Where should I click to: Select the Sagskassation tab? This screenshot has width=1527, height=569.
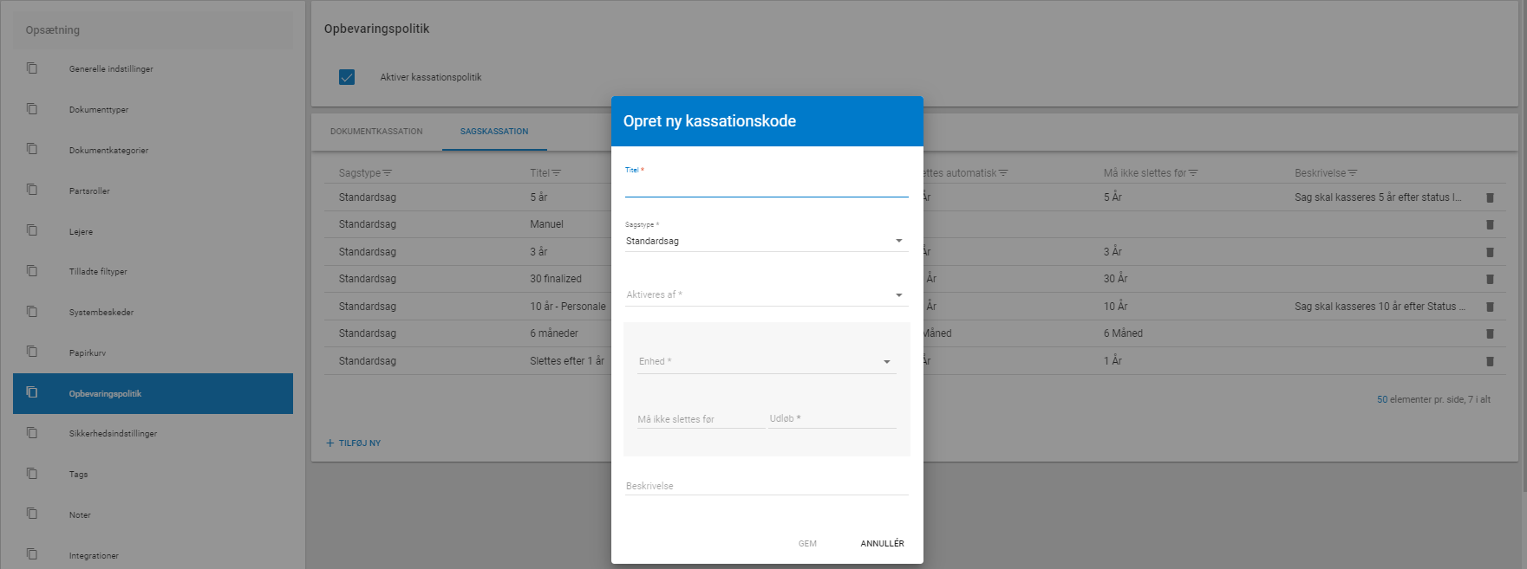[494, 132]
